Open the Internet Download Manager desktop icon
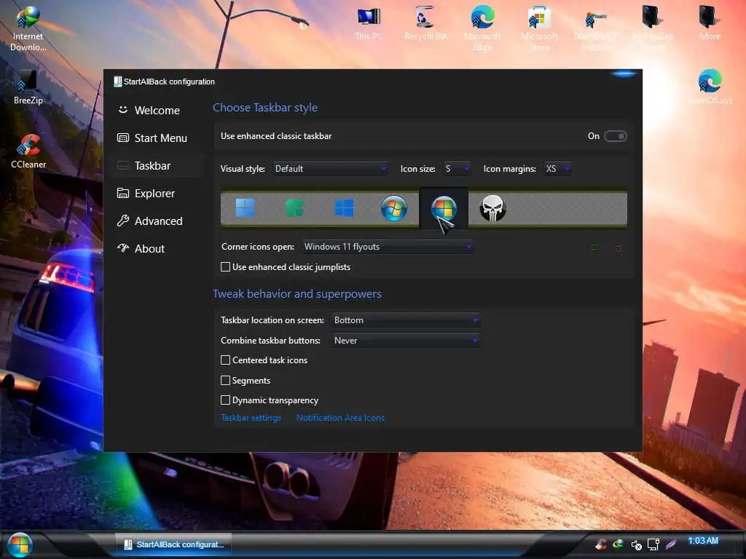746x559 pixels. click(x=28, y=28)
